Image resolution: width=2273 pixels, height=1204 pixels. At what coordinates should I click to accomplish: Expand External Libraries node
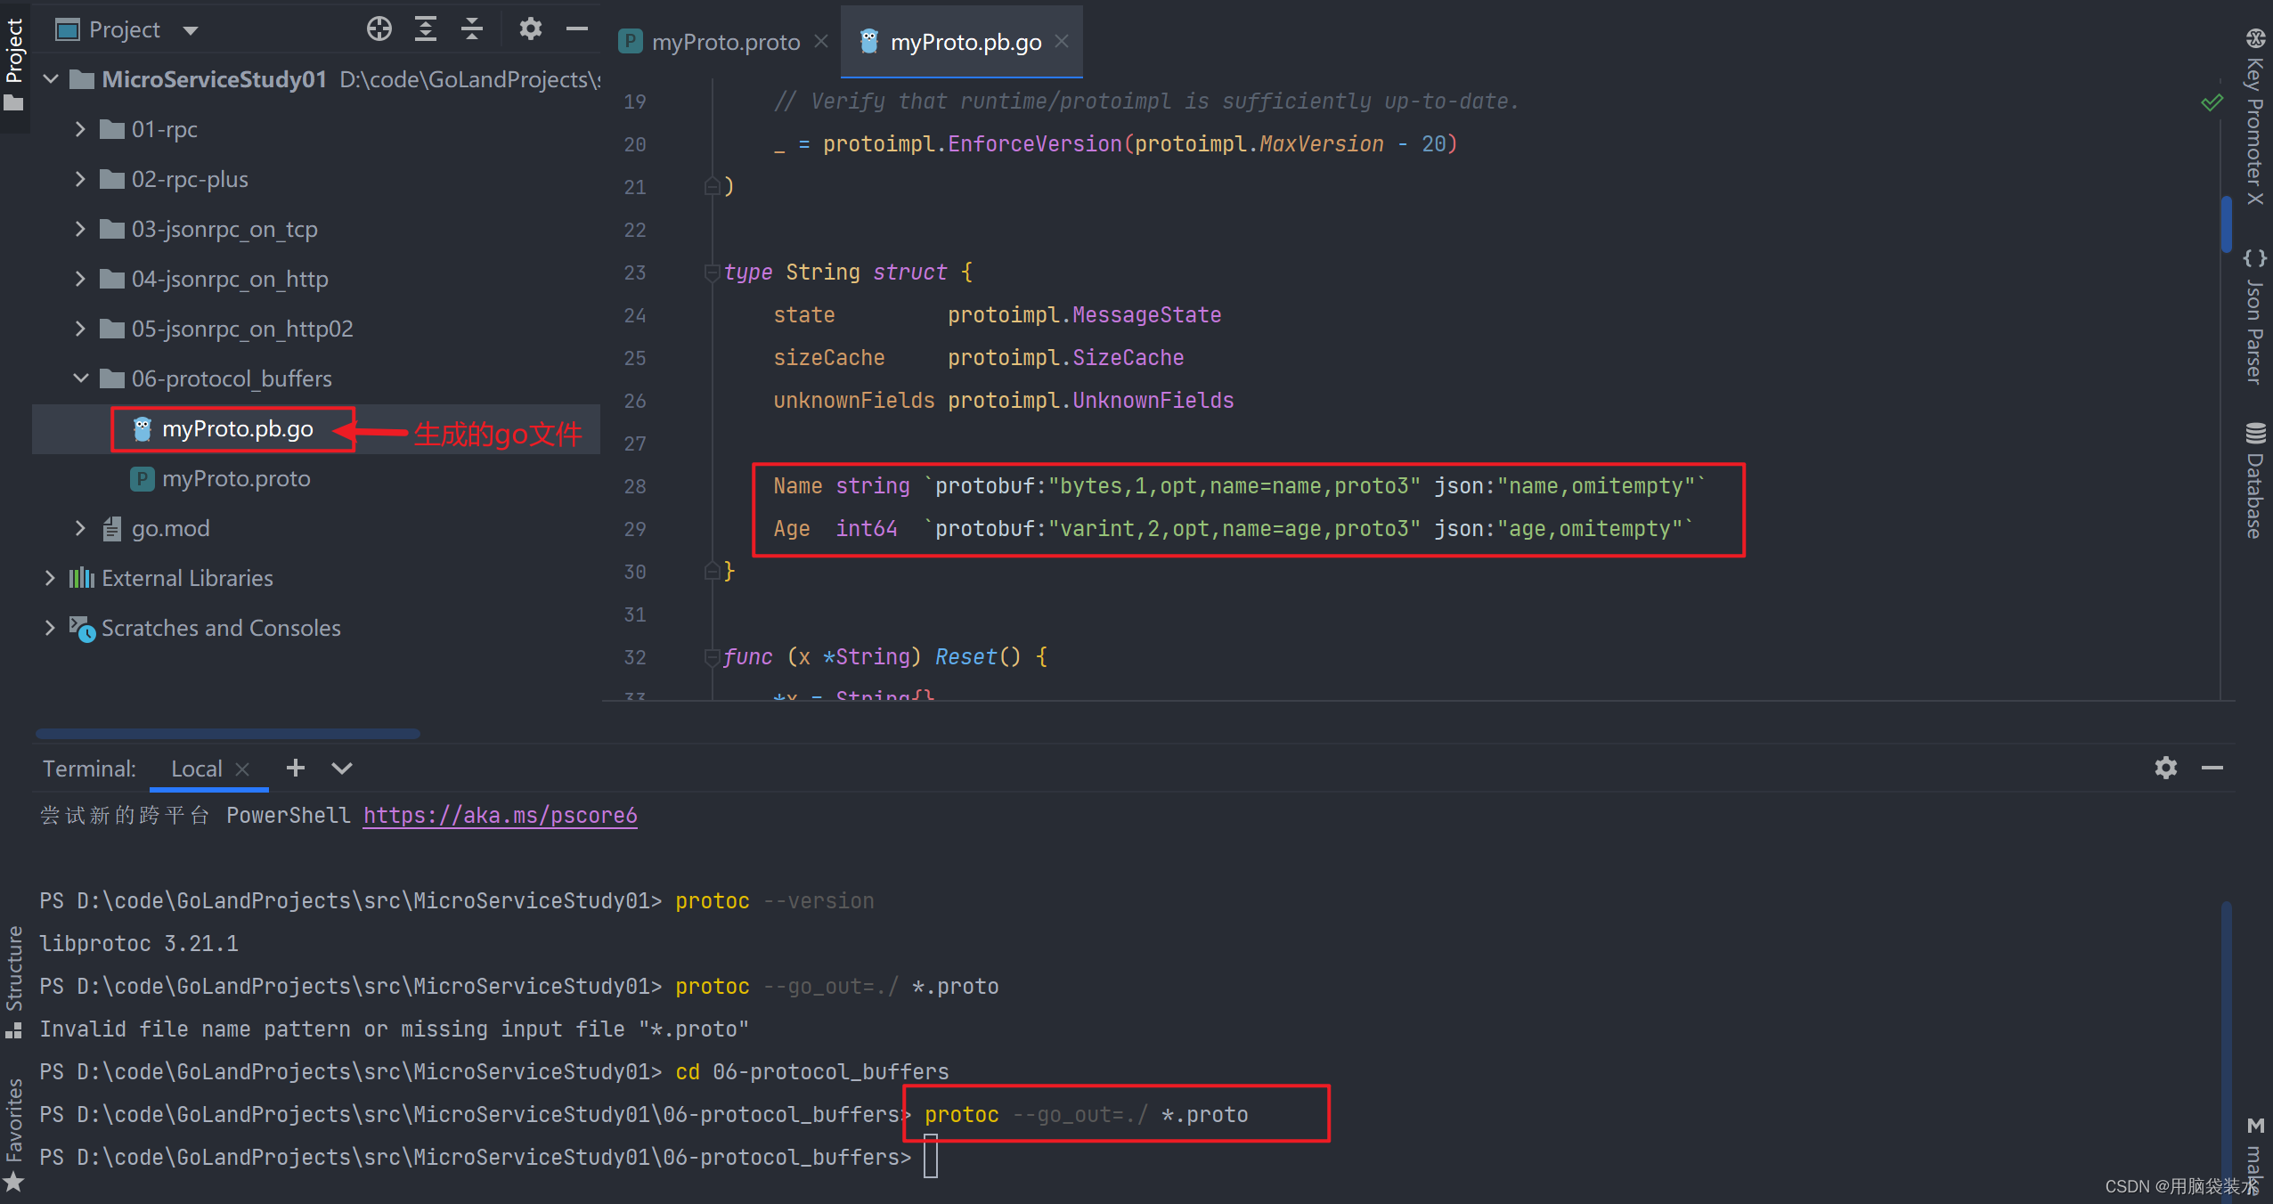50,578
